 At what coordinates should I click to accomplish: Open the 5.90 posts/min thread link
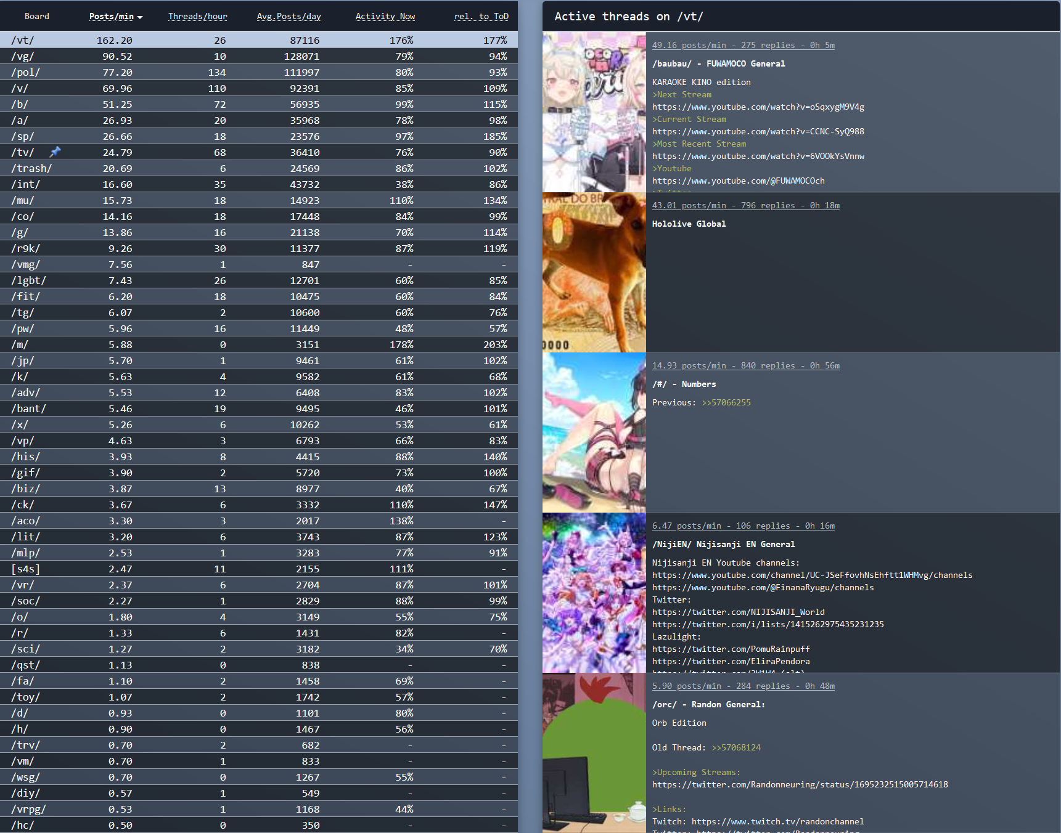[x=743, y=686]
